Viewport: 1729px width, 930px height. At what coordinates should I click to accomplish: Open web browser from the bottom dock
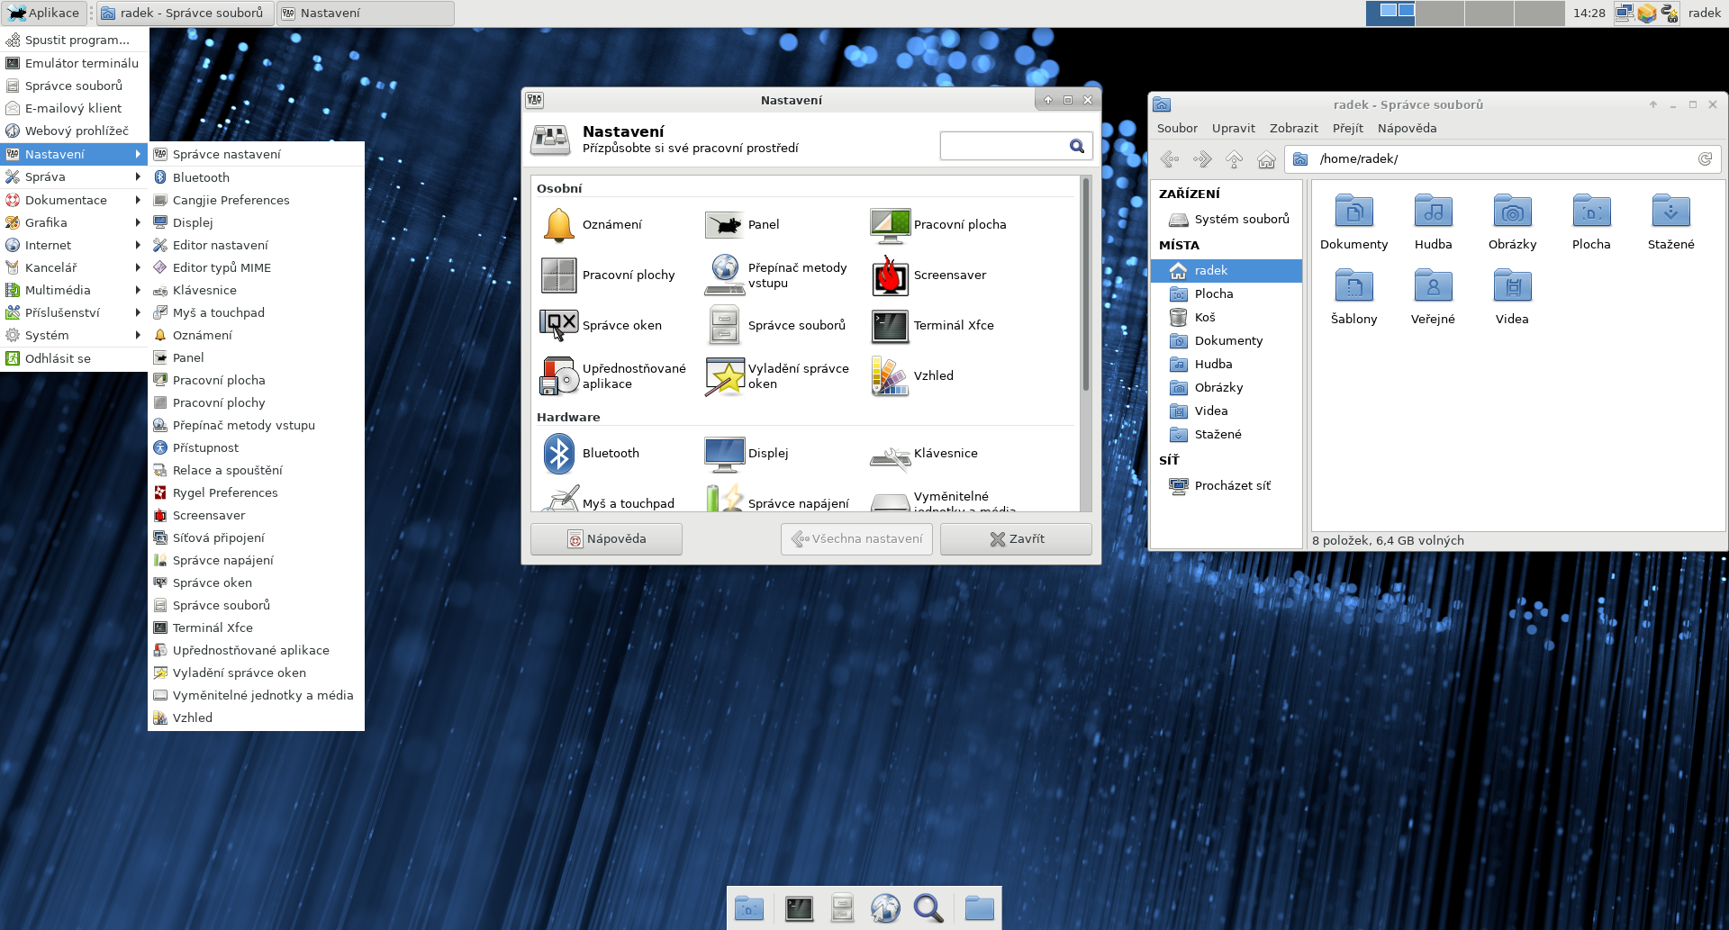click(x=885, y=908)
